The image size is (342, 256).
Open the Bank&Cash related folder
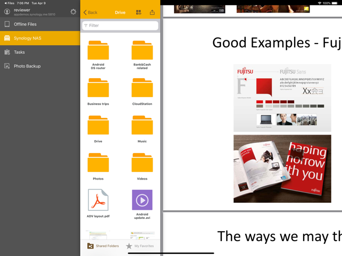(x=142, y=55)
